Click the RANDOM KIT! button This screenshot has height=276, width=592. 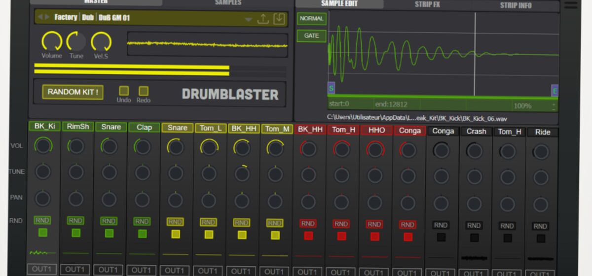tap(73, 92)
